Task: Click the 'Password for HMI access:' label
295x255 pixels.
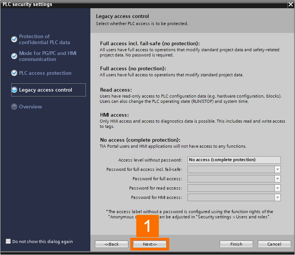Action: [x=156, y=197]
